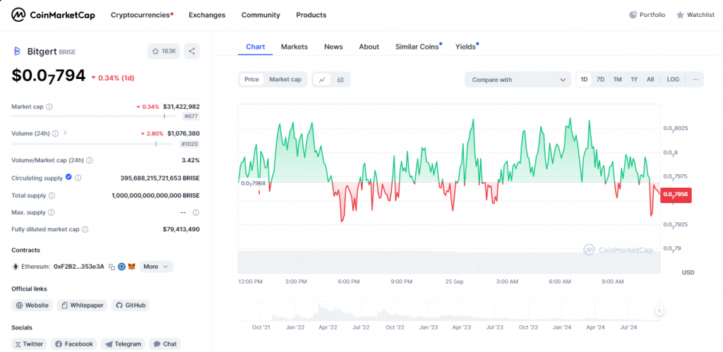Open the GitHub link

(131, 305)
